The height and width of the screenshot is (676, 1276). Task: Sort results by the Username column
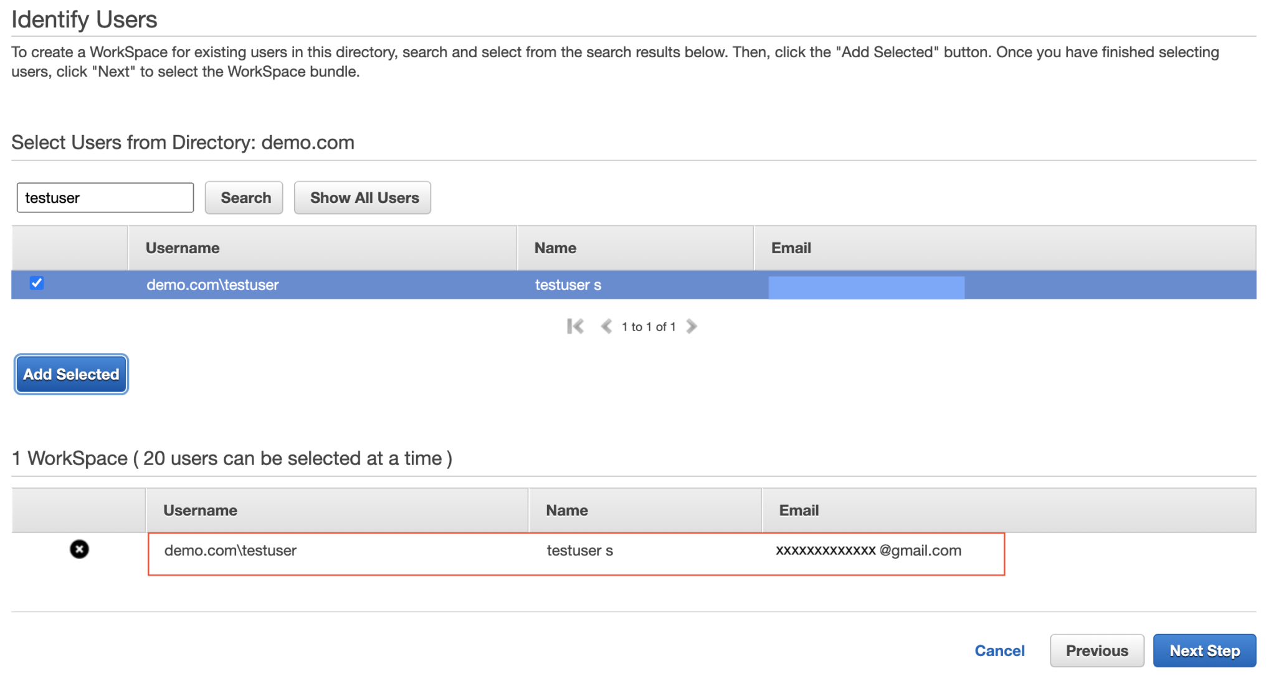click(x=182, y=247)
